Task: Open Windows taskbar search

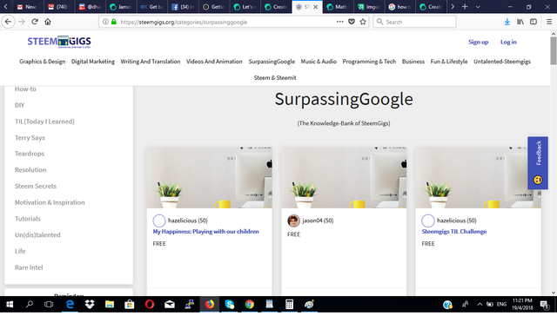Action: tap(30, 304)
